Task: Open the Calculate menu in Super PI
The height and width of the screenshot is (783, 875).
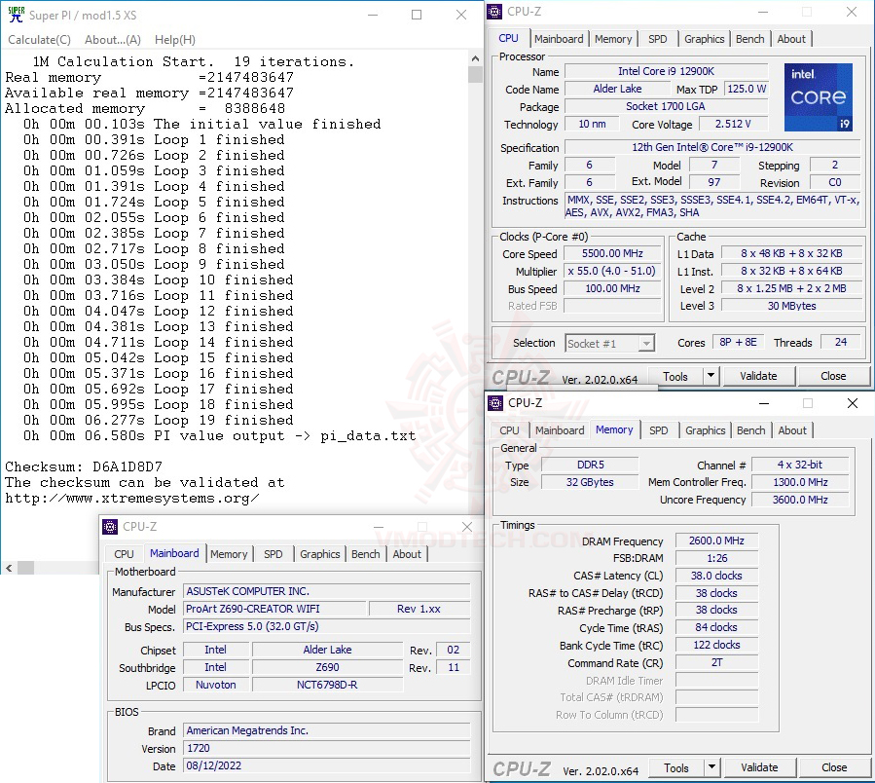Action: coord(38,40)
